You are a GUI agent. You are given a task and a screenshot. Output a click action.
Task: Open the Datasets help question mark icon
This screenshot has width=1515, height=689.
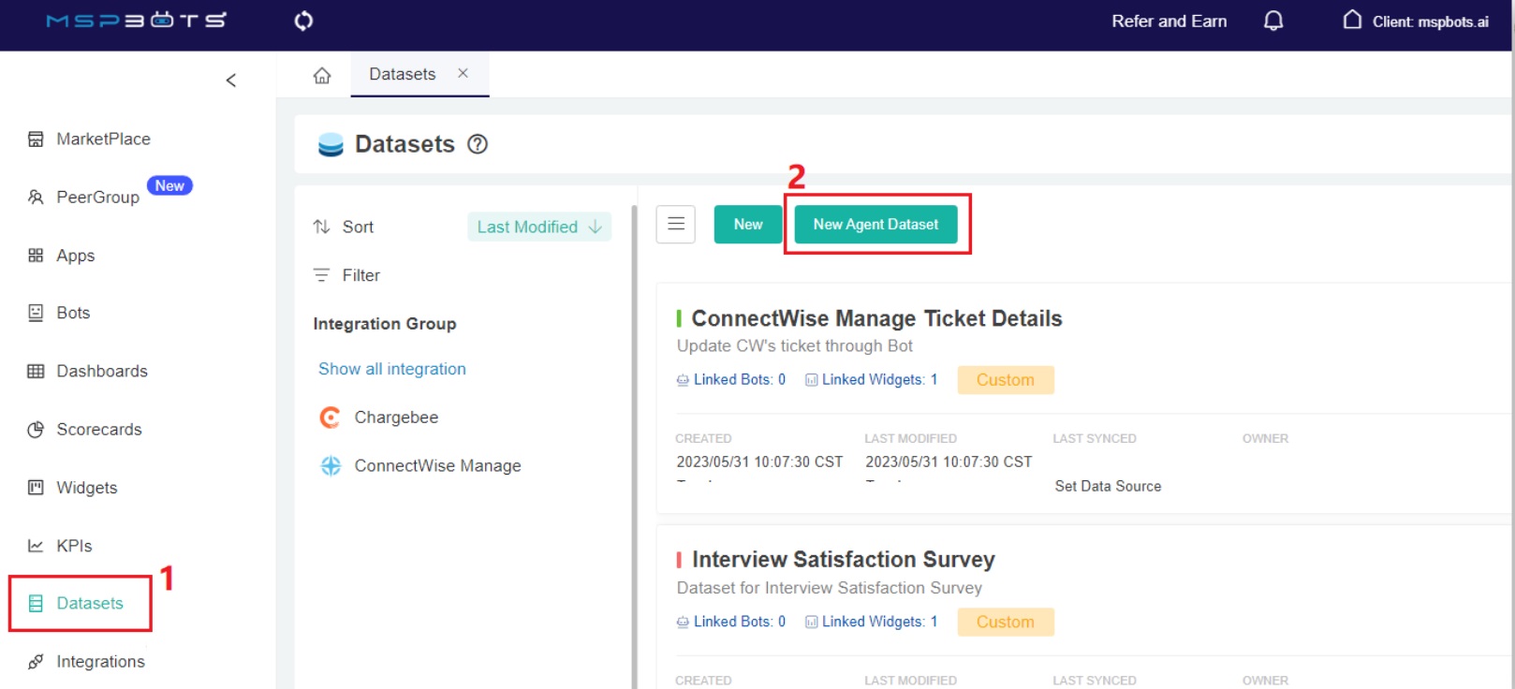pyautogui.click(x=478, y=144)
